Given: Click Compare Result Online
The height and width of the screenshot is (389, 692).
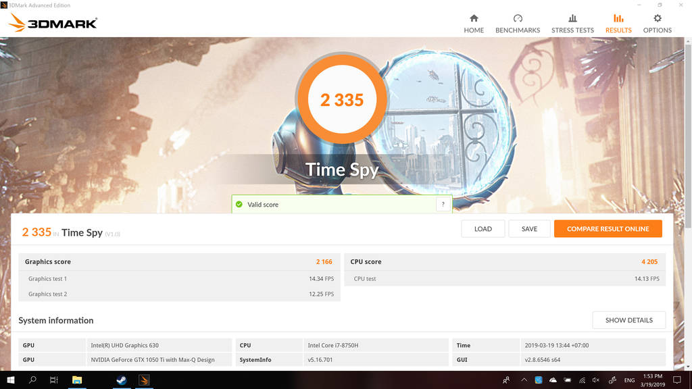Looking at the screenshot, I should click(608, 229).
